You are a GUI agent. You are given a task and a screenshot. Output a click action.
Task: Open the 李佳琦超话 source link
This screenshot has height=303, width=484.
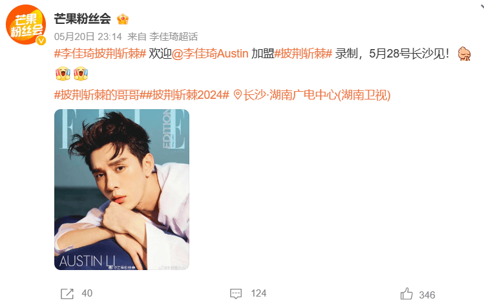tap(173, 37)
